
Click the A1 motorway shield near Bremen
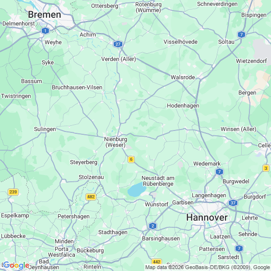click(45, 31)
